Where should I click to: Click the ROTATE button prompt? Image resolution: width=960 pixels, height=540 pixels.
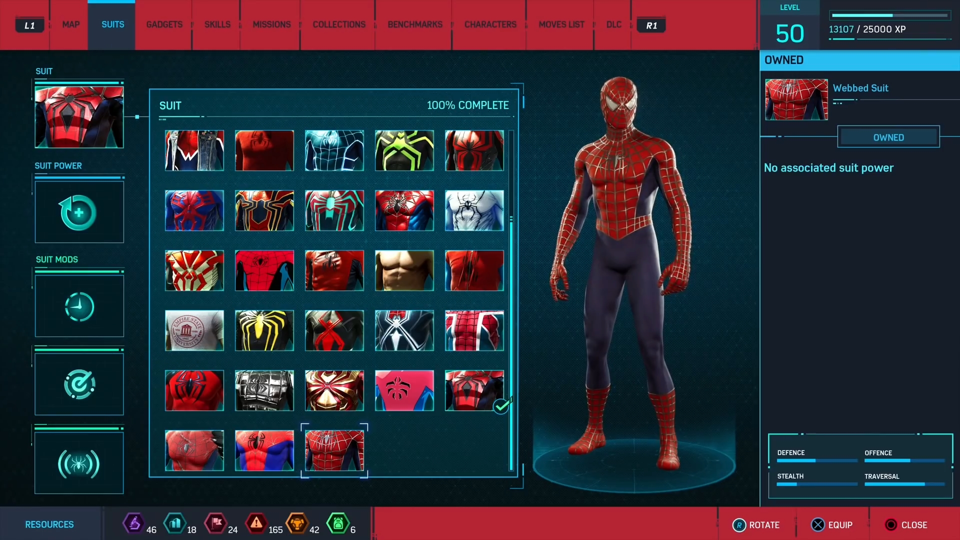point(756,525)
